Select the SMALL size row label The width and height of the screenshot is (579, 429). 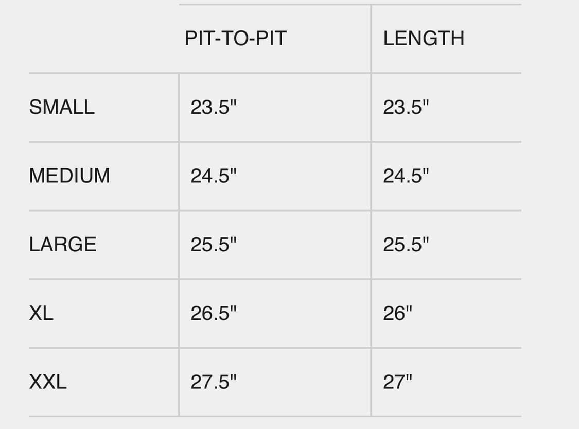[62, 107]
